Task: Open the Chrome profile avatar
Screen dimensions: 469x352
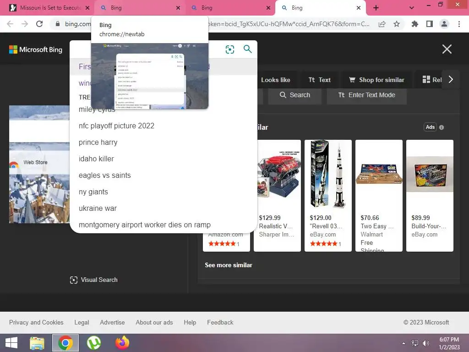Action: coord(444,24)
